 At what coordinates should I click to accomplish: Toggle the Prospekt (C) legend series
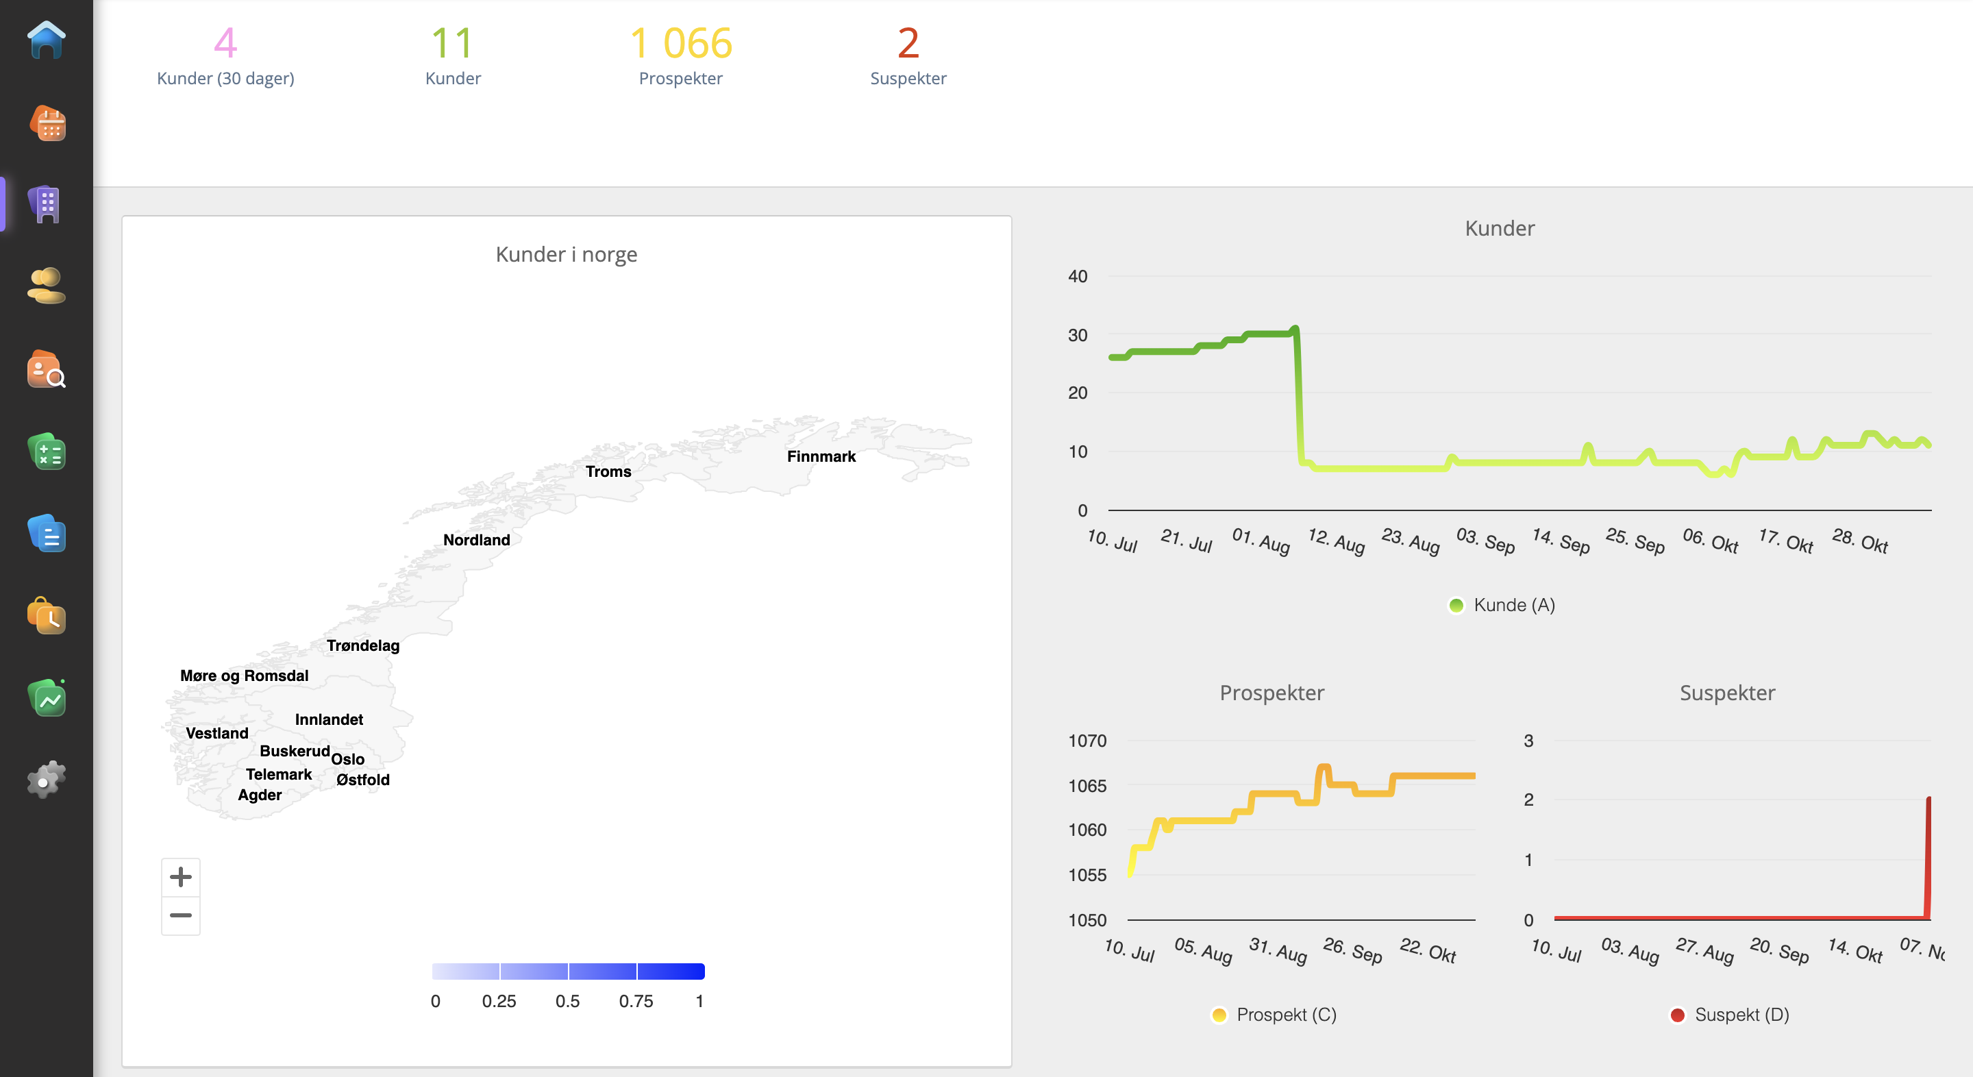(x=1274, y=1015)
